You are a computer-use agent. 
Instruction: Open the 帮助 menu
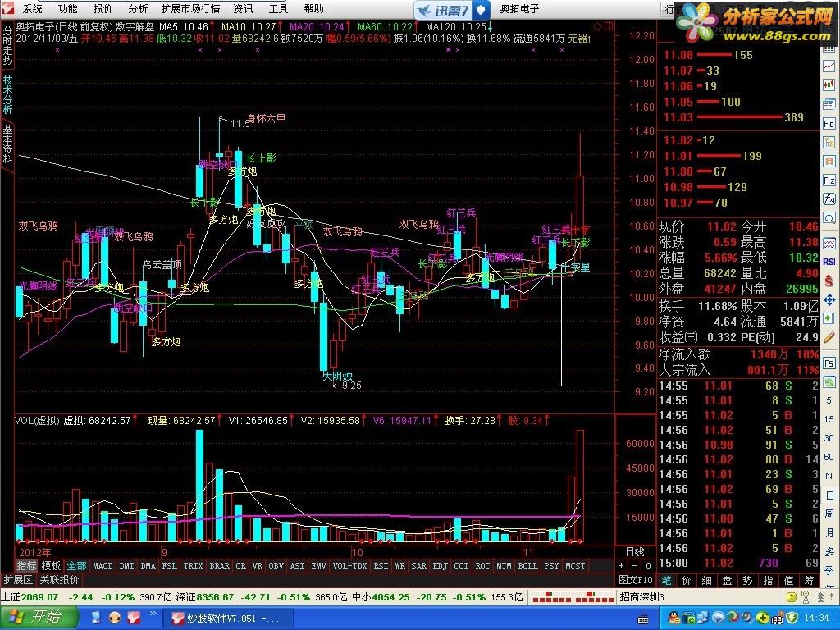313,8
